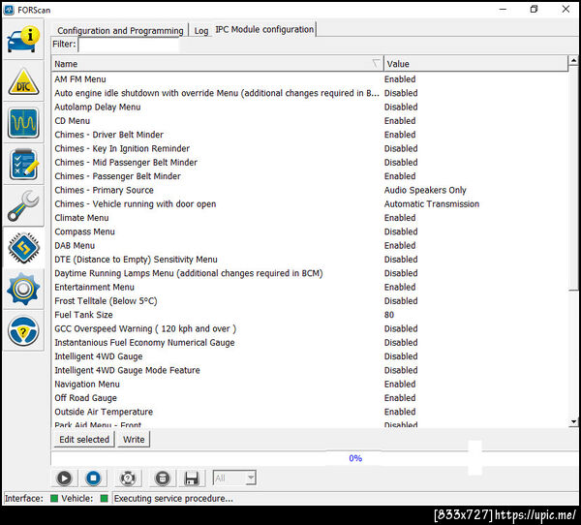
Task: Select the 'Entertainment Menu' row
Action: 310,287
